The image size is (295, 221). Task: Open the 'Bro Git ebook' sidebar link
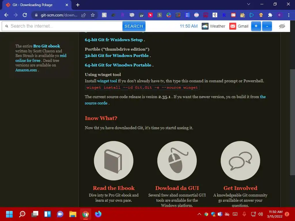pos(46,46)
